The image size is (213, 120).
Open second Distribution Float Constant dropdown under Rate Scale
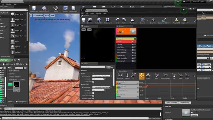(102, 87)
